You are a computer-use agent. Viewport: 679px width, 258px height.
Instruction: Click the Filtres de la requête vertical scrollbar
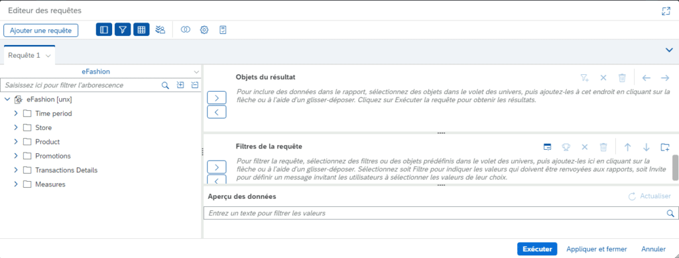tap(675, 167)
